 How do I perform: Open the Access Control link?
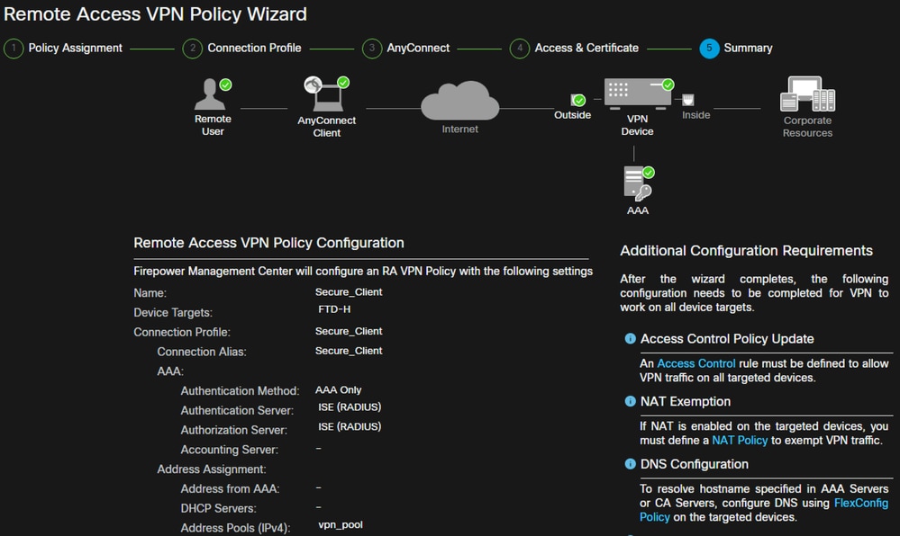695,363
